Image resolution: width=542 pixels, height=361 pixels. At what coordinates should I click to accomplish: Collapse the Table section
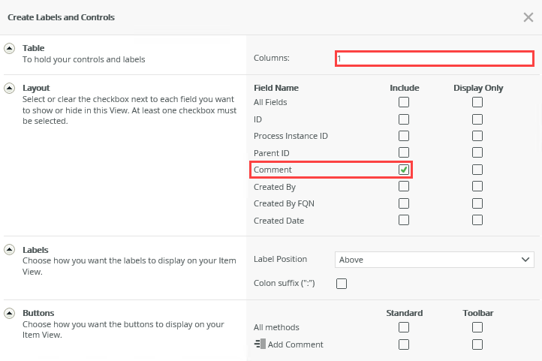(x=10, y=48)
